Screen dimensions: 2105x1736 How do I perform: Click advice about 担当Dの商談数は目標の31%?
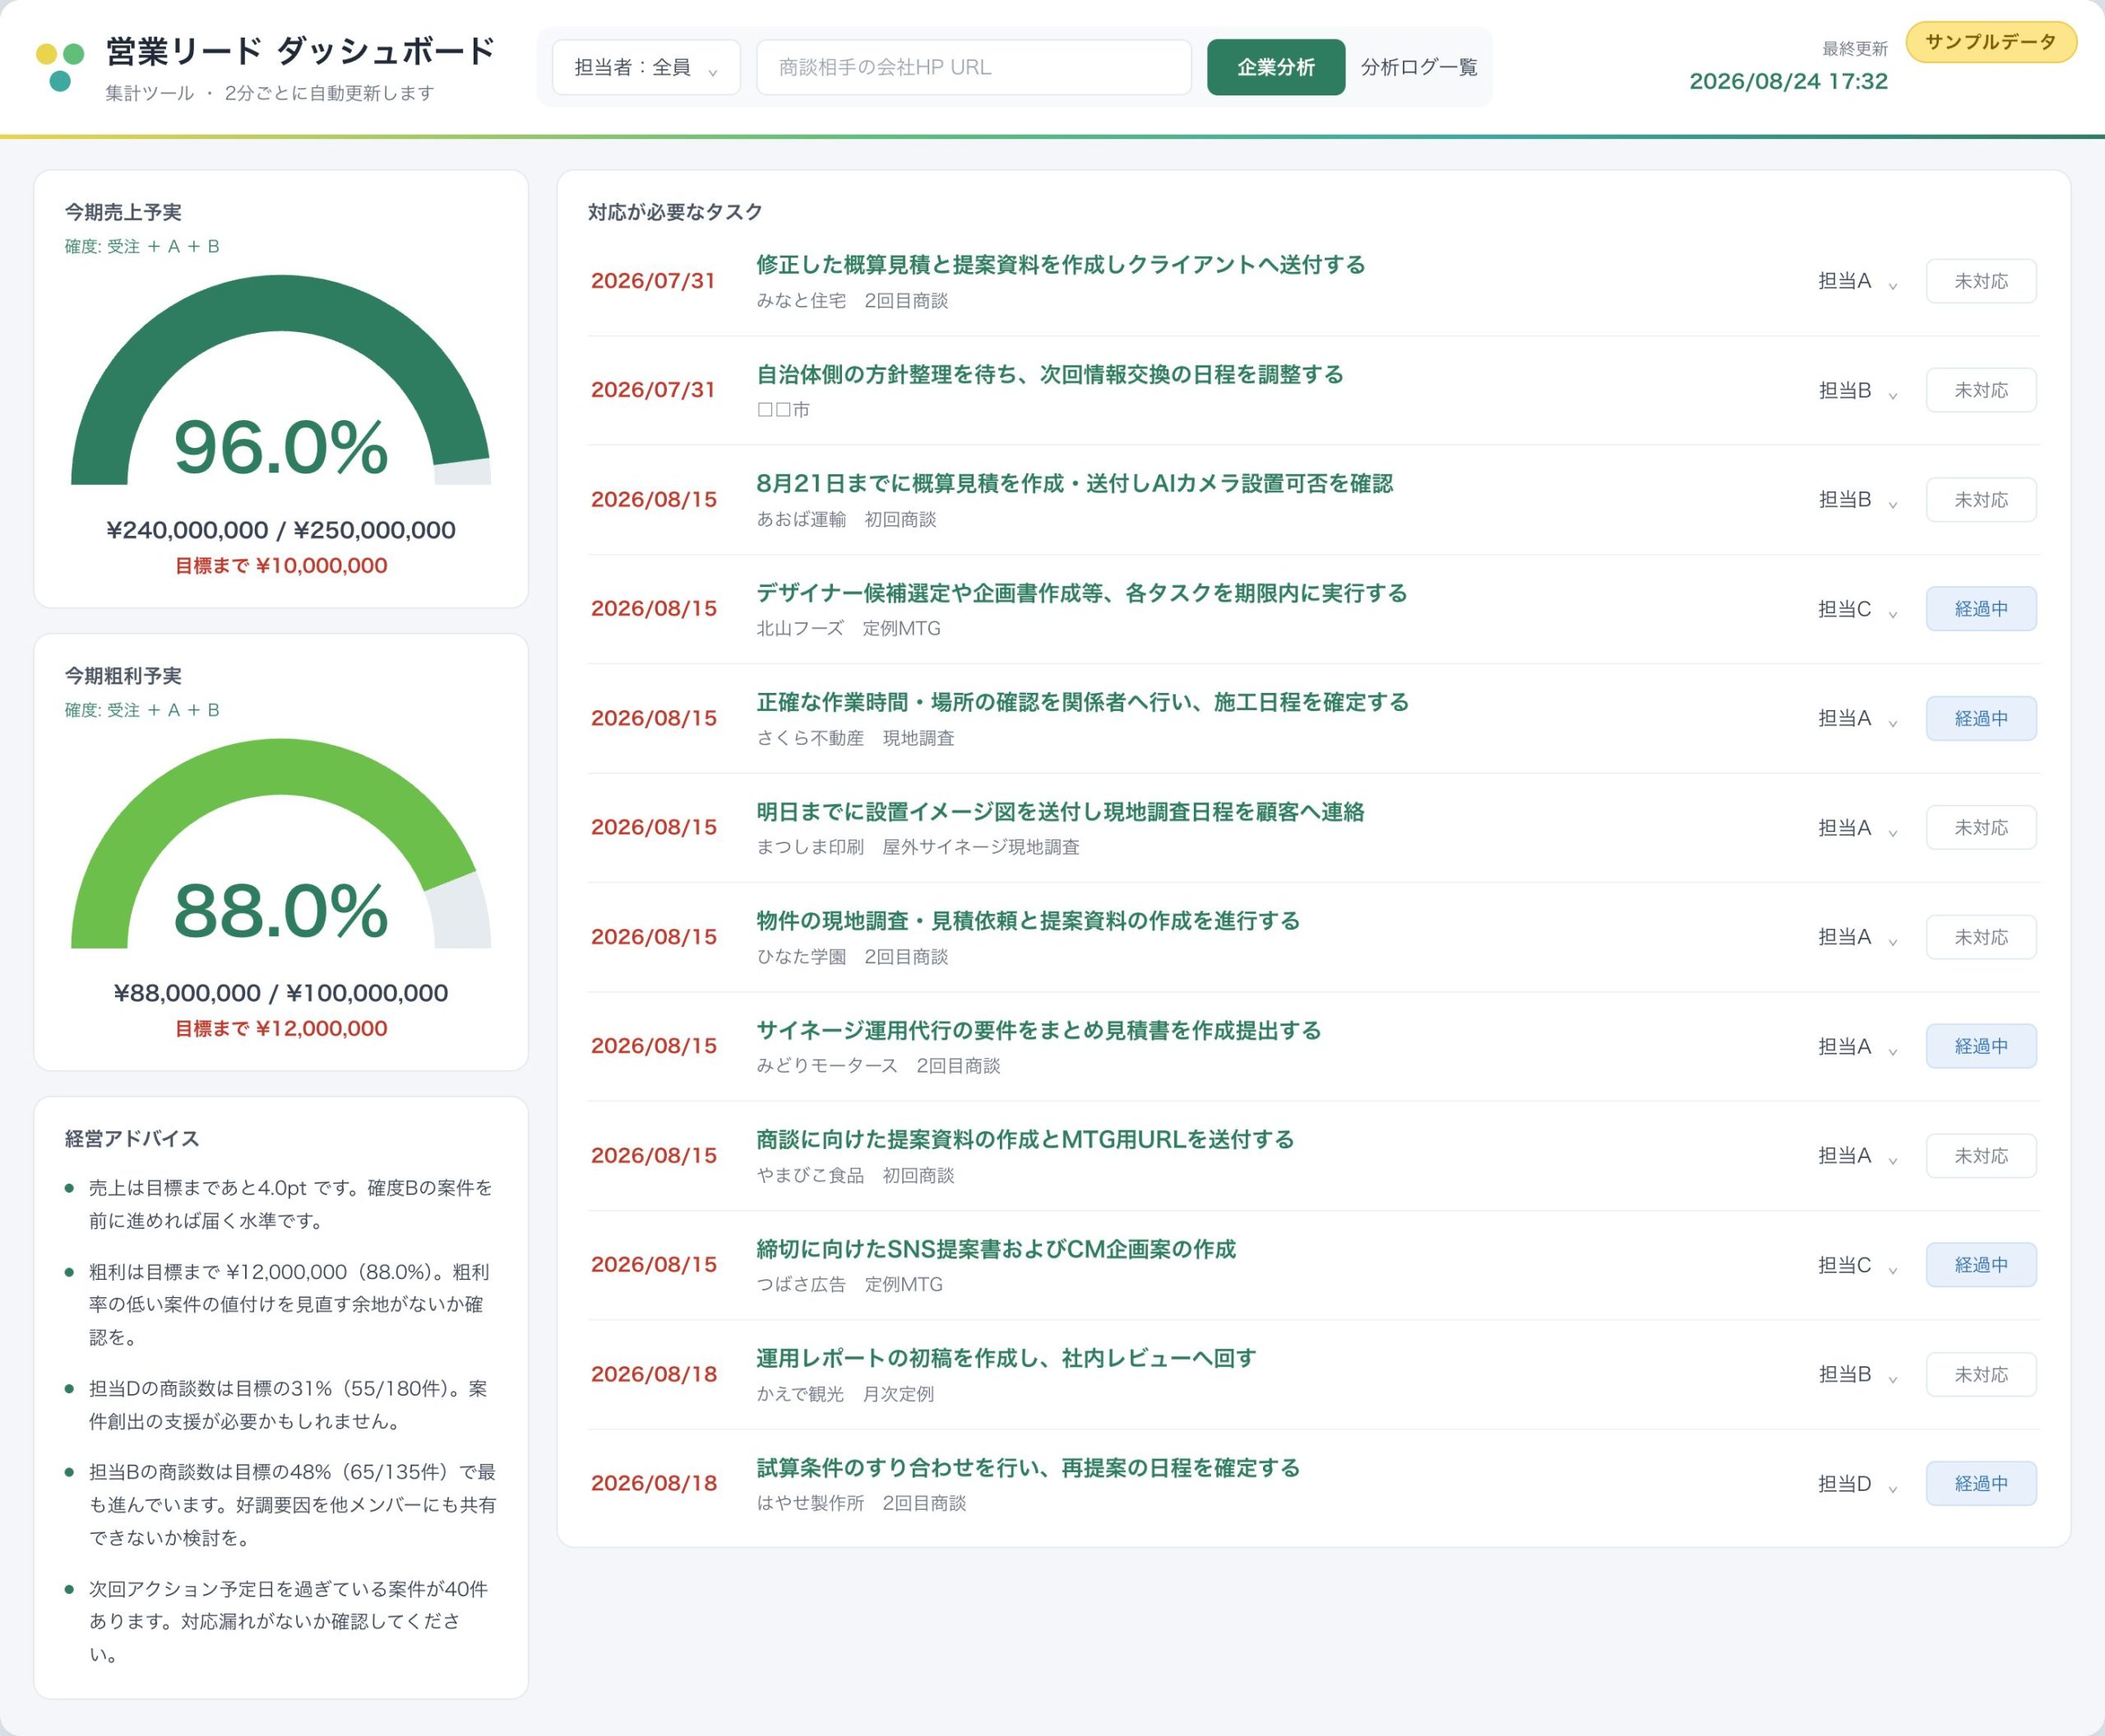click(288, 1405)
